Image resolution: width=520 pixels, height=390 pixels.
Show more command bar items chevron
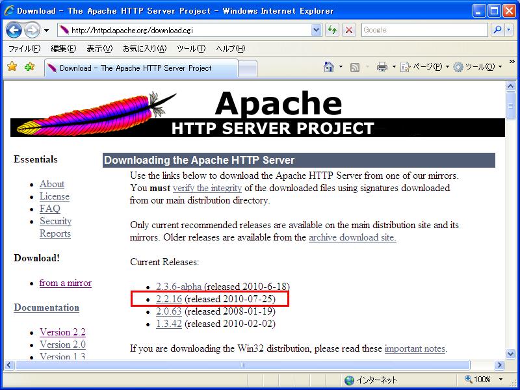coord(512,62)
